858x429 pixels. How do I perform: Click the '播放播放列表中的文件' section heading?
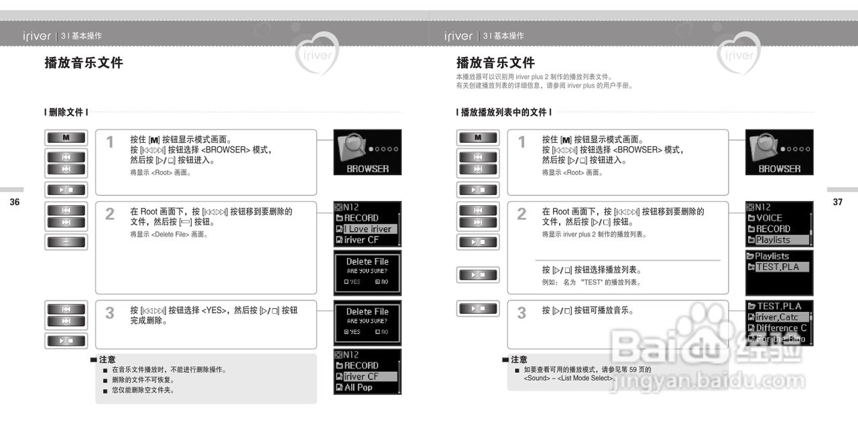click(x=504, y=112)
